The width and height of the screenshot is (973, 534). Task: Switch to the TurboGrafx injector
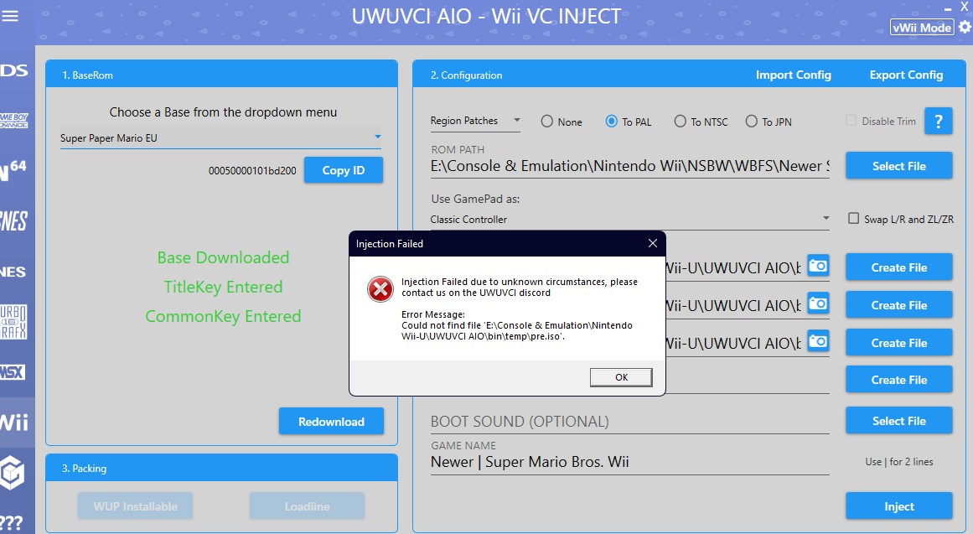(14, 322)
